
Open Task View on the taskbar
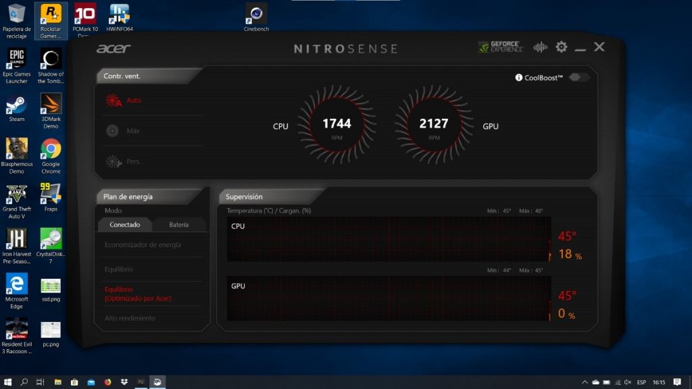[40, 382]
